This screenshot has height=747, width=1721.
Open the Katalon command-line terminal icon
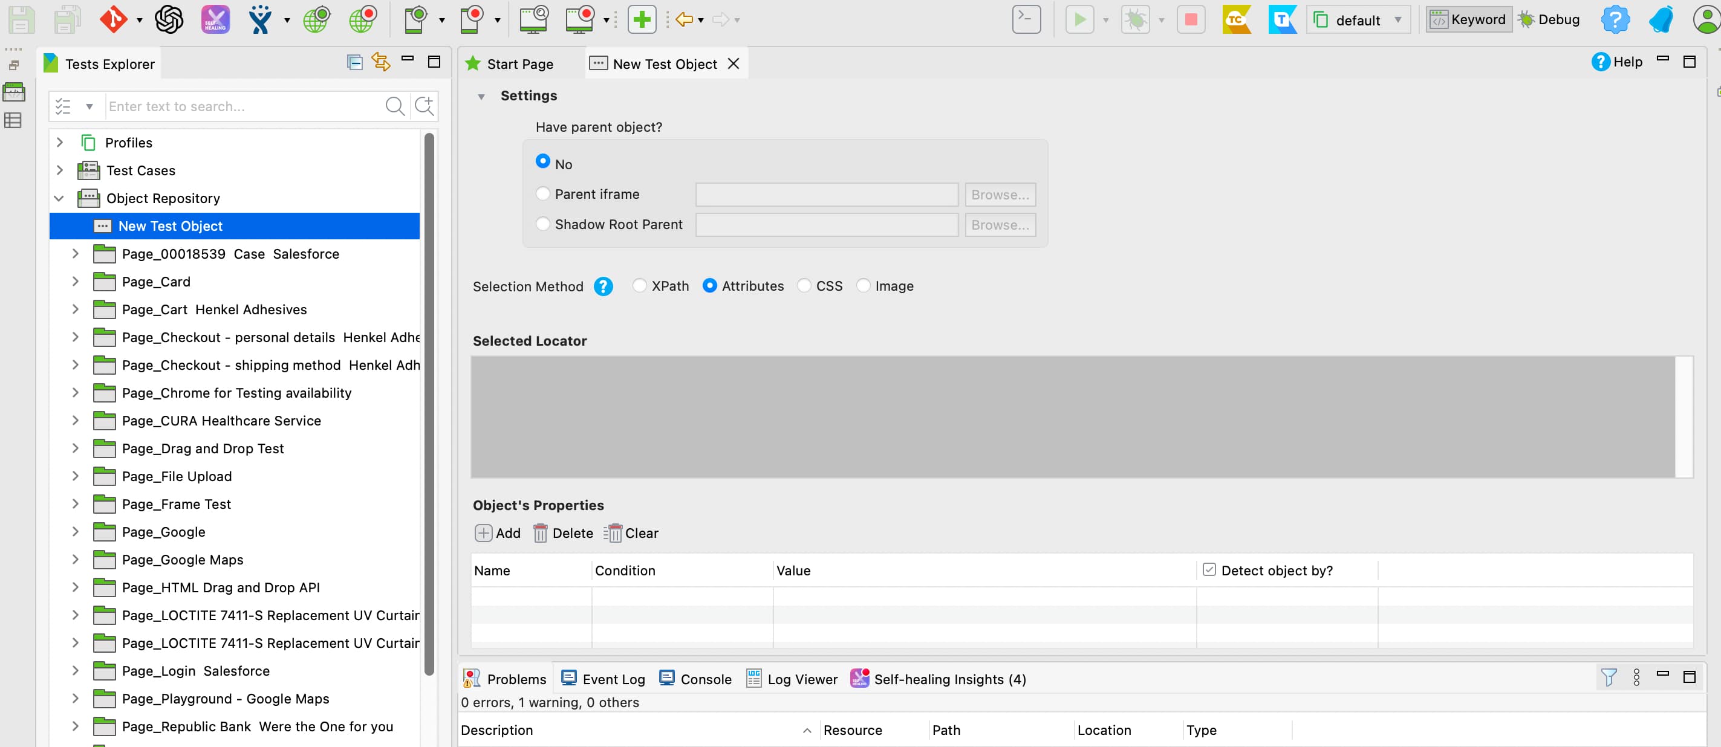(x=1026, y=19)
